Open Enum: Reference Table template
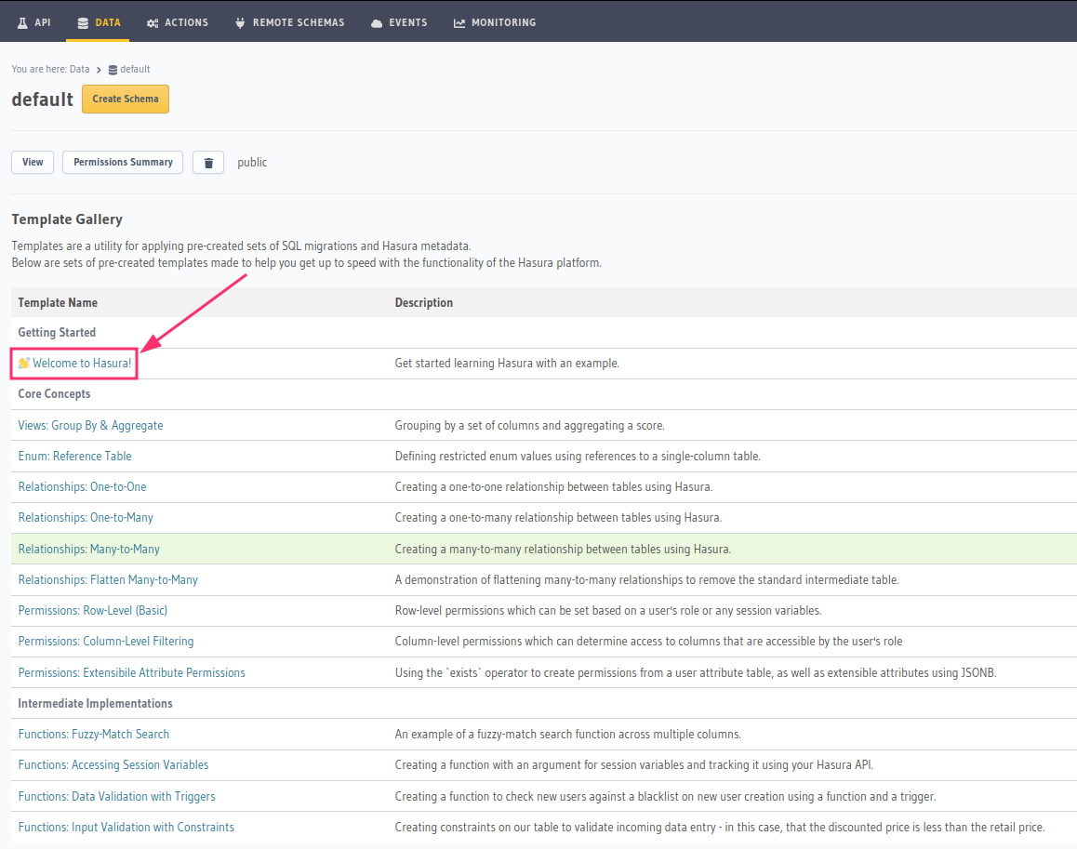Image resolution: width=1077 pixels, height=849 pixels. pos(74,456)
